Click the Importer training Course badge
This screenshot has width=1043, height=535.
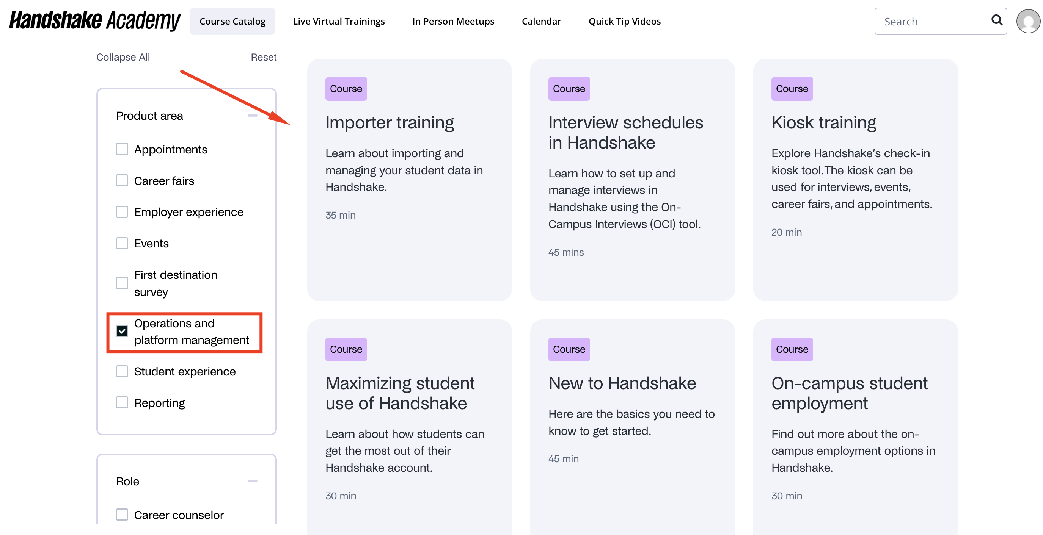tap(346, 89)
